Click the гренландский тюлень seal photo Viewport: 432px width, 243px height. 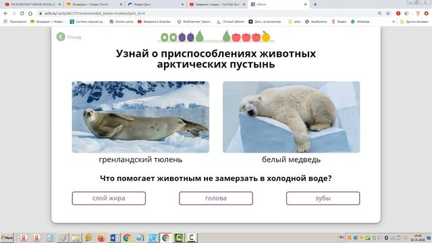140,117
